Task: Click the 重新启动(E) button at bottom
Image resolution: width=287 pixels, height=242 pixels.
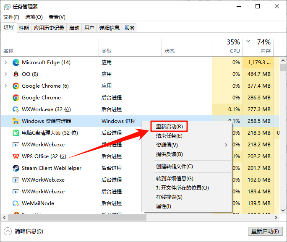Action: click(x=265, y=232)
